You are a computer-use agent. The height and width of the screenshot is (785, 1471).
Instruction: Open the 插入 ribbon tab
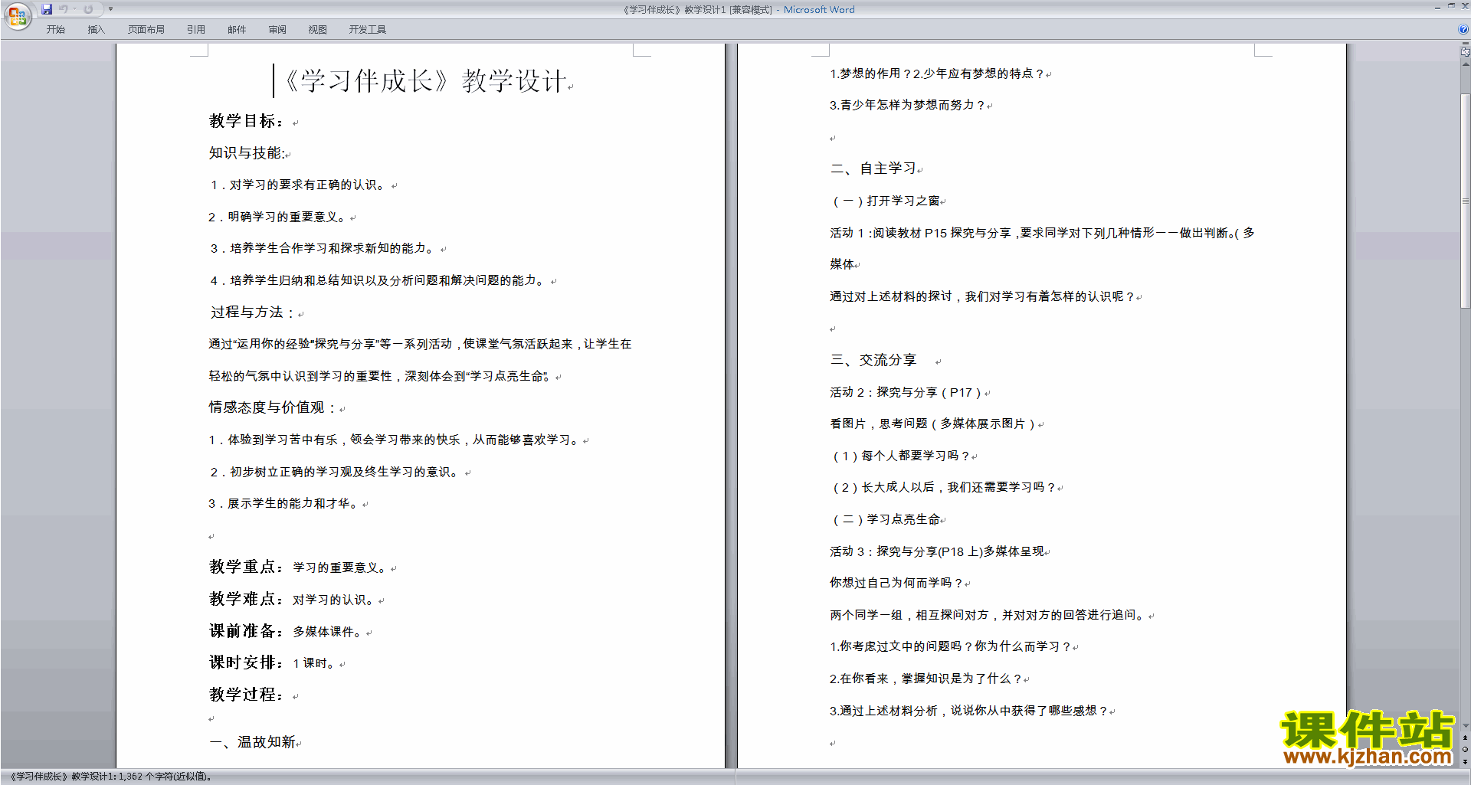[x=96, y=30]
